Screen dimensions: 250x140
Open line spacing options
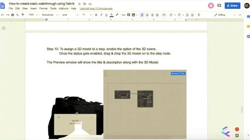point(164,15)
